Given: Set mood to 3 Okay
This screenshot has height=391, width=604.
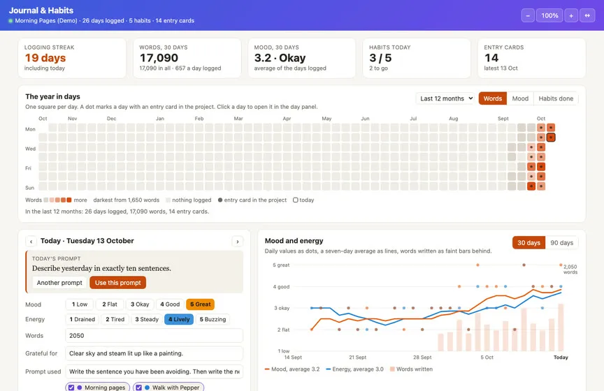Looking at the screenshot, I should [x=139, y=304].
